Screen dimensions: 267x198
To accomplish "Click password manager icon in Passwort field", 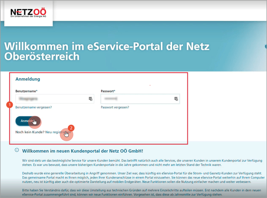I will [x=176, y=99].
